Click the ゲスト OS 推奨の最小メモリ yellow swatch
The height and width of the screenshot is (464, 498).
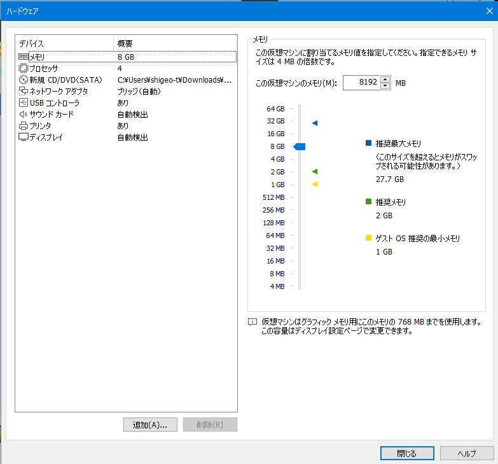[x=368, y=237]
